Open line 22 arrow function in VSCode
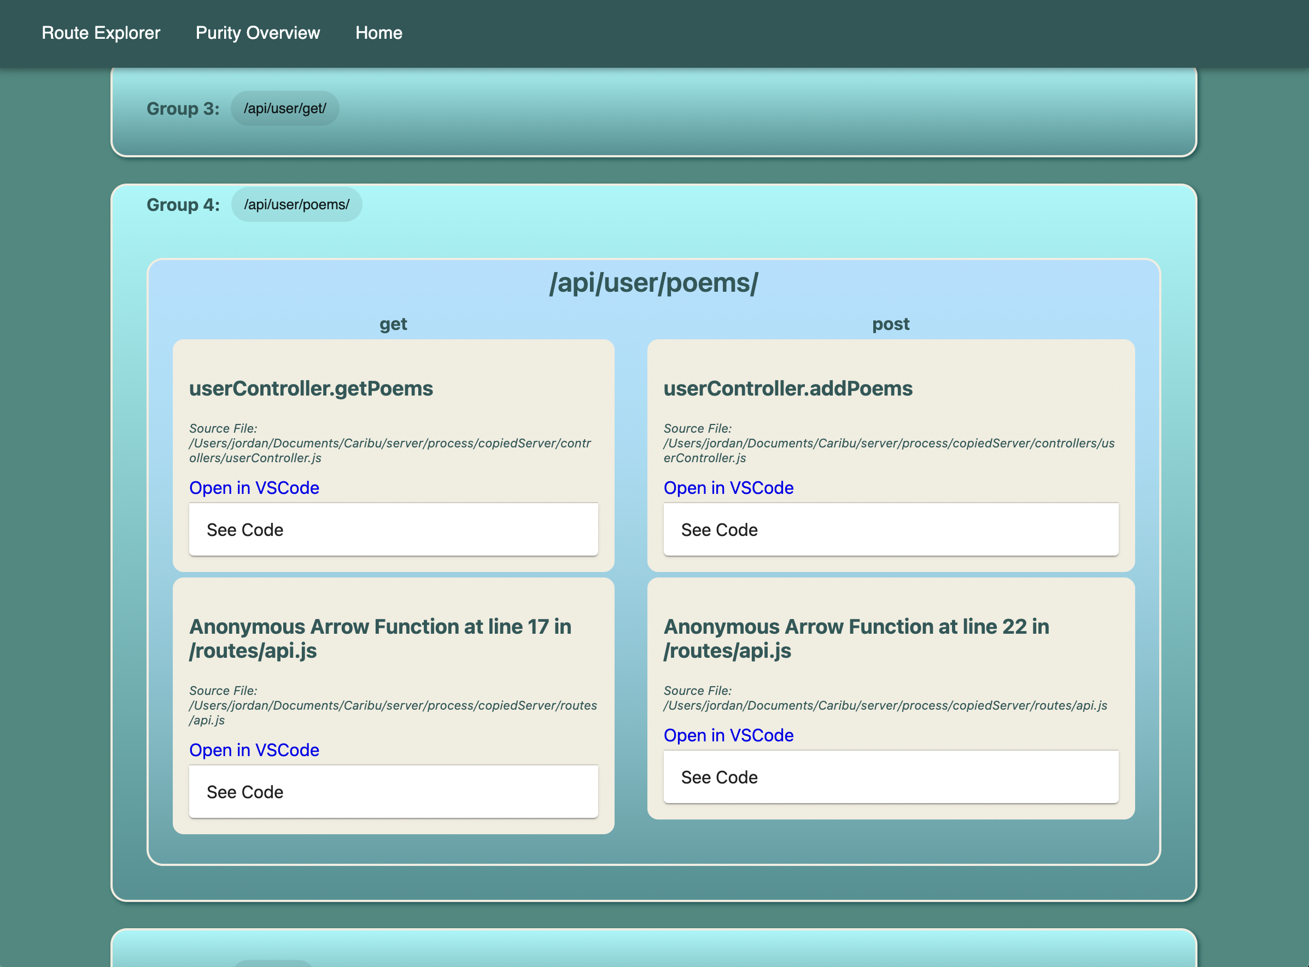Screen dimensions: 1309x967 tap(728, 735)
